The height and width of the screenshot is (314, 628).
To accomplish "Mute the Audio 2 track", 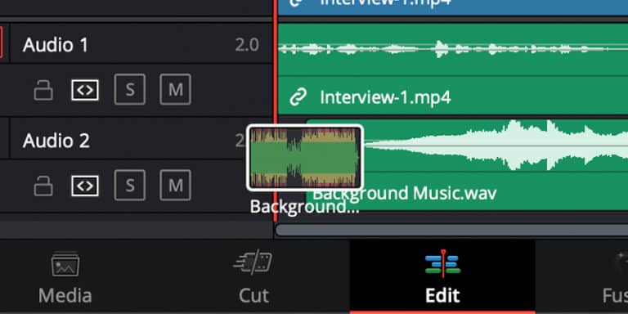I will 176,186.
